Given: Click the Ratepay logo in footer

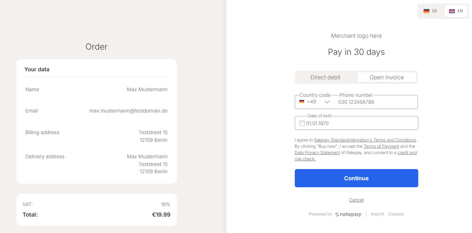Looking at the screenshot, I should coord(348,214).
